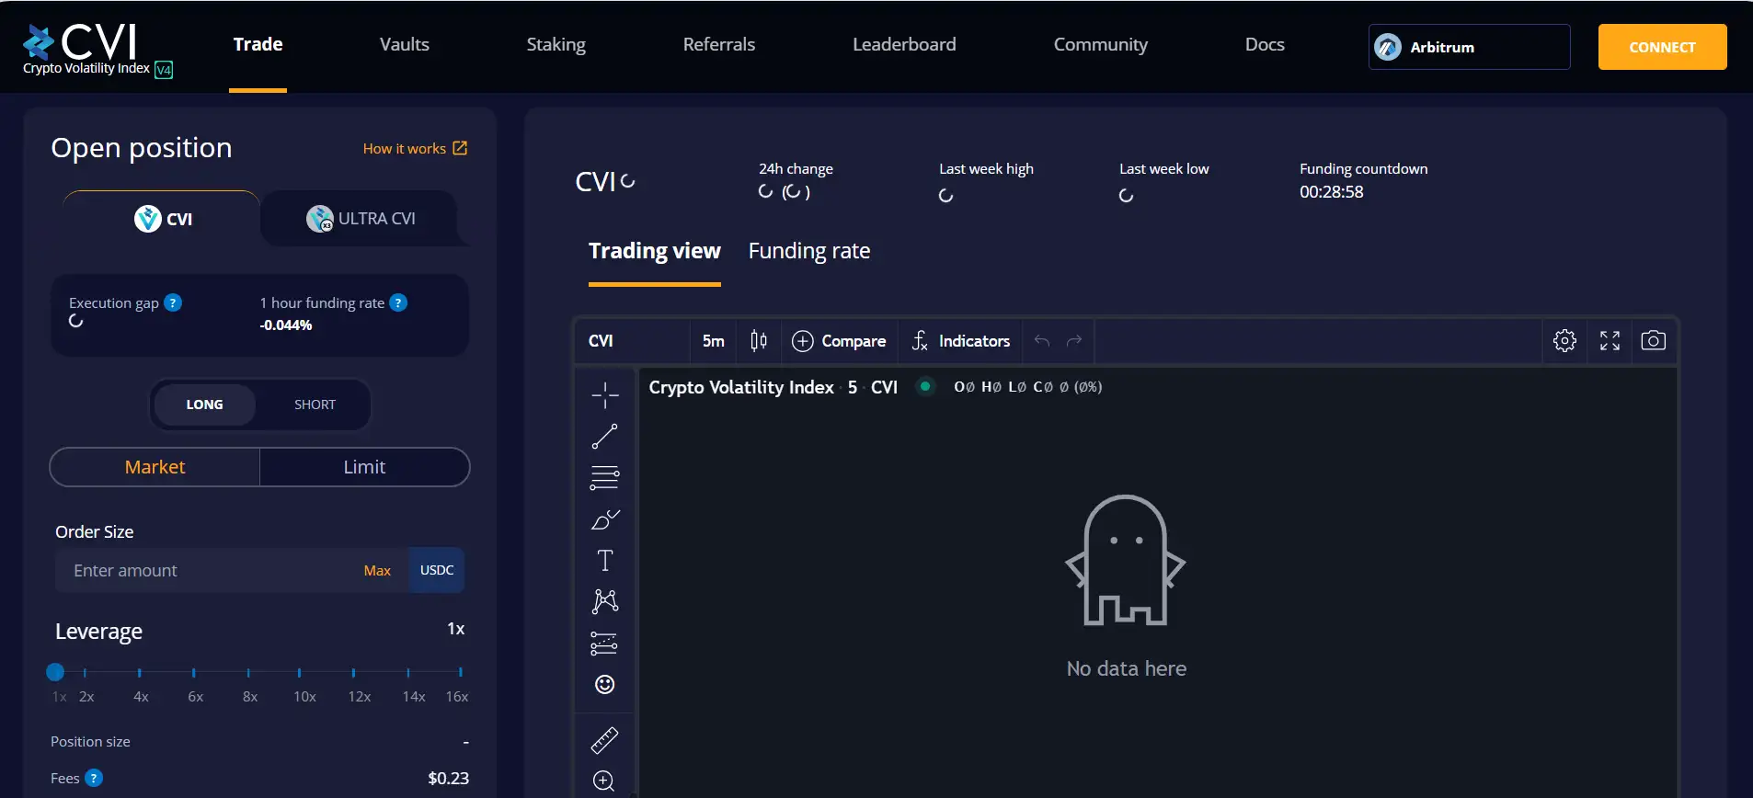
Task: Select the text annotation tool
Action: (604, 561)
